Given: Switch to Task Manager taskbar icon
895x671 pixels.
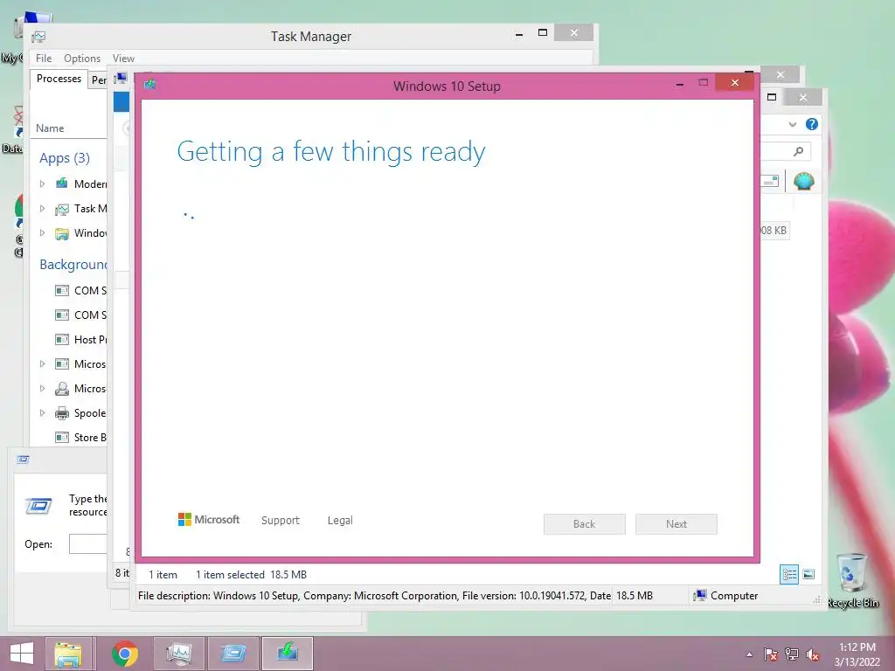Looking at the screenshot, I should point(178,654).
